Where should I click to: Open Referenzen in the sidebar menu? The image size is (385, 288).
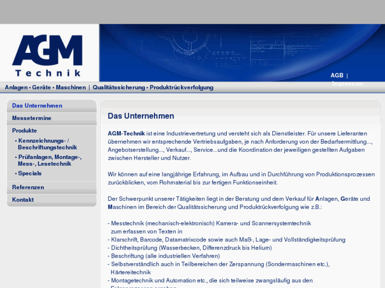click(x=28, y=187)
